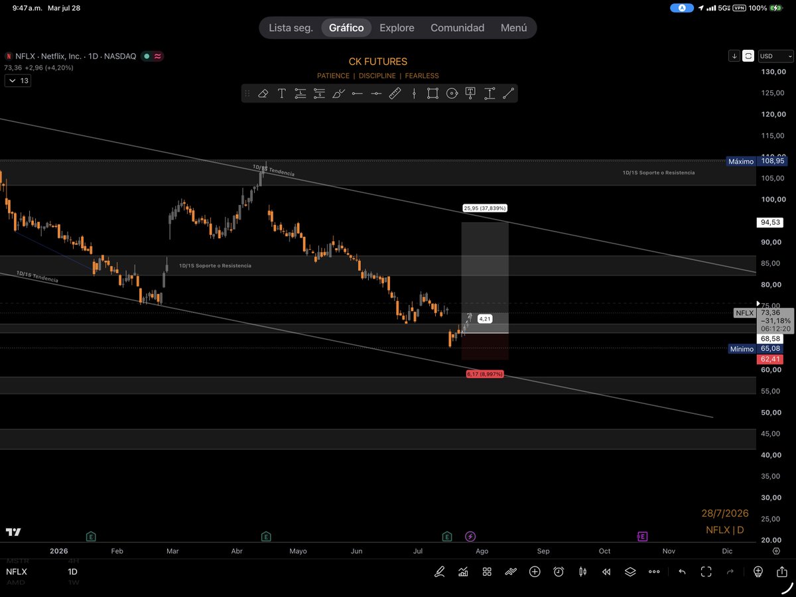
Task: Select the horizontal line tool
Action: 376,94
